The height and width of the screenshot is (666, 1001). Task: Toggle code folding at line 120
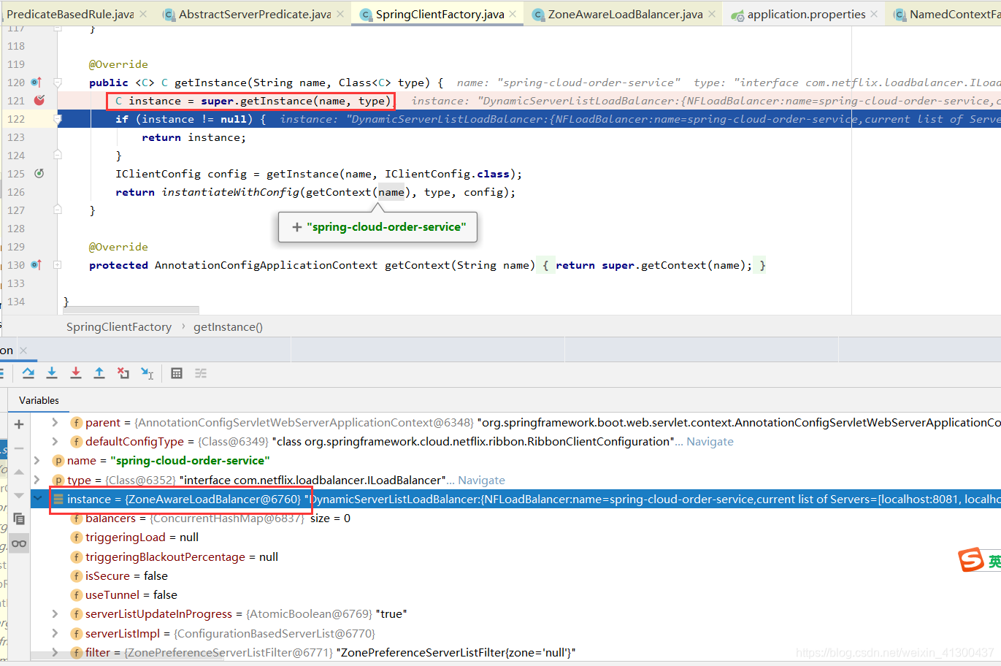pos(58,83)
